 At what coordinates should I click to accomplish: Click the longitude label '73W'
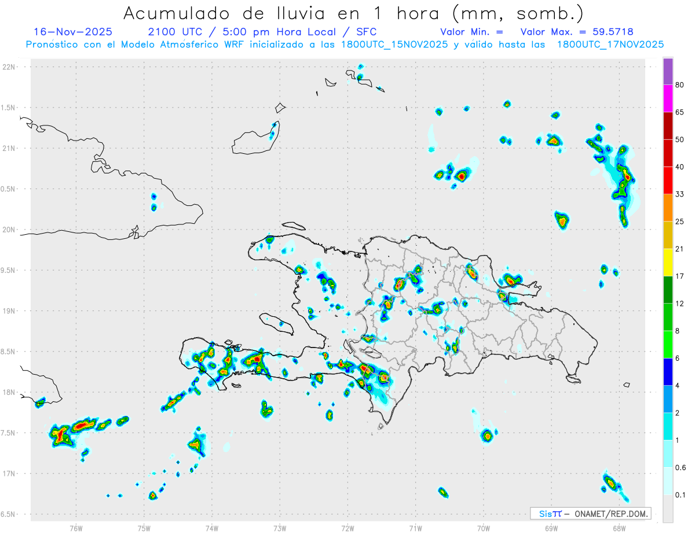[x=280, y=528]
